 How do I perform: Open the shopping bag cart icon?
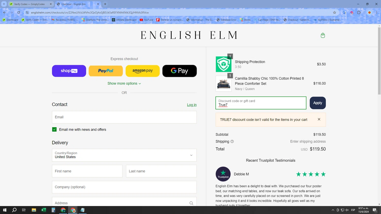(323, 35)
